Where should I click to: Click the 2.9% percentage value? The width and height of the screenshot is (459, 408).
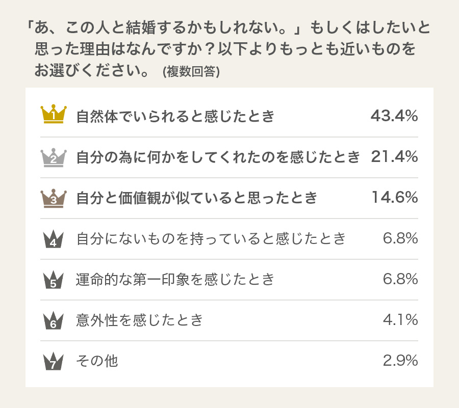400,361
